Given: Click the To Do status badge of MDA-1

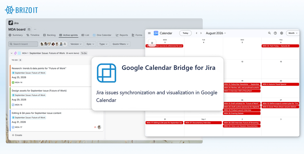Looking at the screenshot, I should 84,53.
